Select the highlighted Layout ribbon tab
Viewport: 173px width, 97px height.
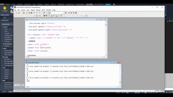108,4
